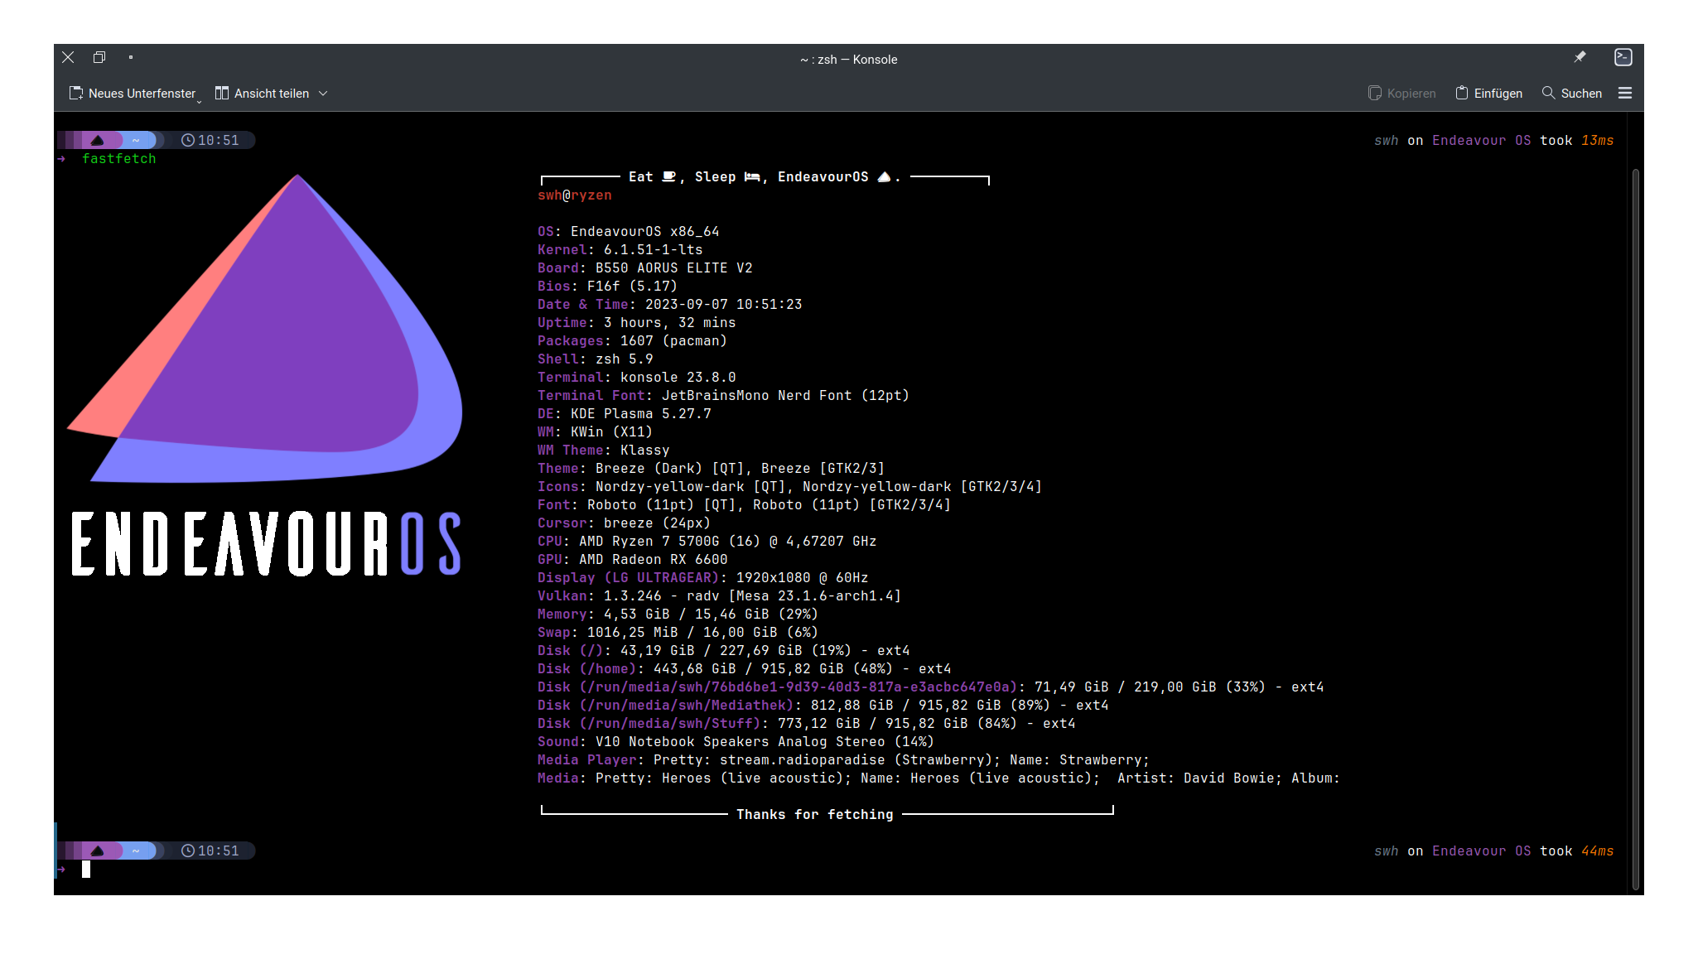Click the Terminal: konsole 23.8.0 line

637,378
